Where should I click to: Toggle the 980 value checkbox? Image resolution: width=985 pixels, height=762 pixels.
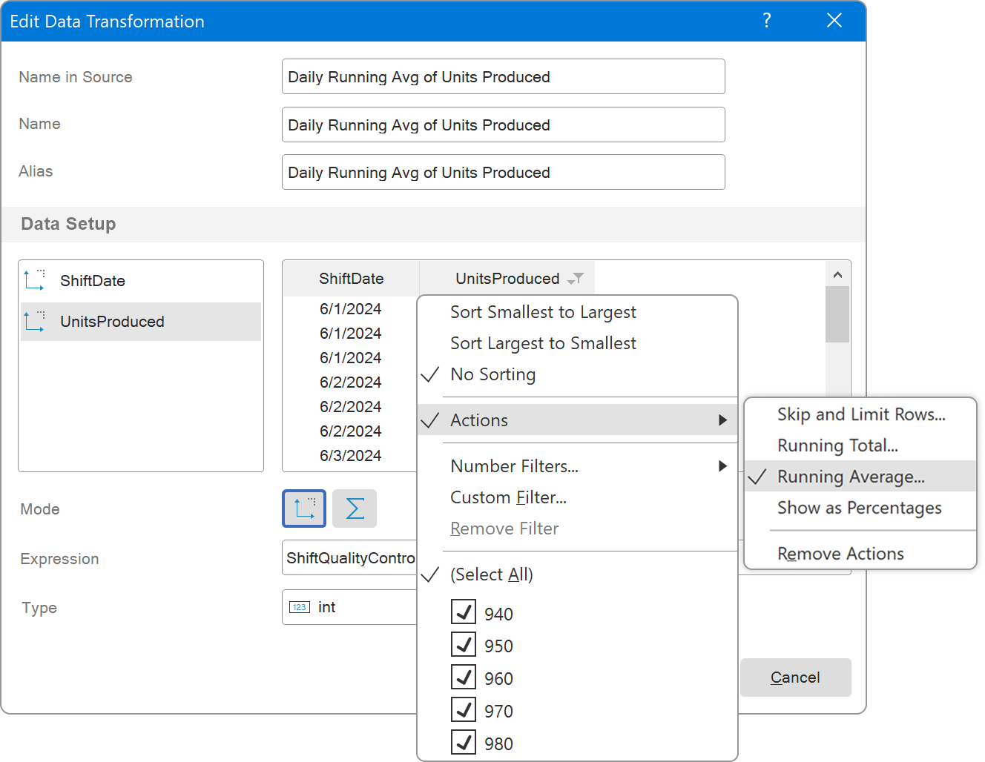click(464, 742)
